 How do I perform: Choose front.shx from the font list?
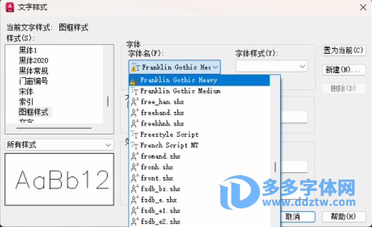point(157,178)
